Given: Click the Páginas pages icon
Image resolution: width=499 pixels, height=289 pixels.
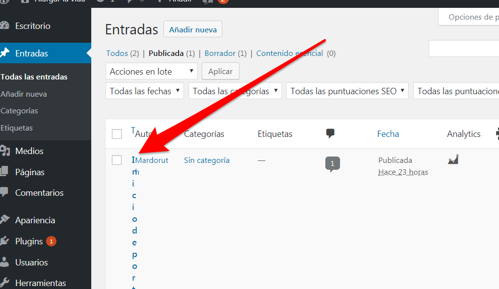Looking at the screenshot, I should (4, 172).
